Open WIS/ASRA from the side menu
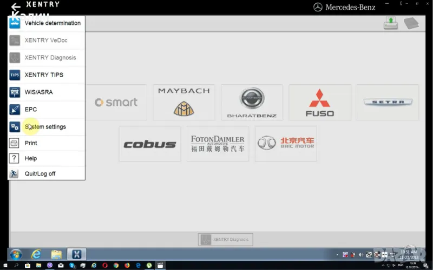 tap(39, 92)
